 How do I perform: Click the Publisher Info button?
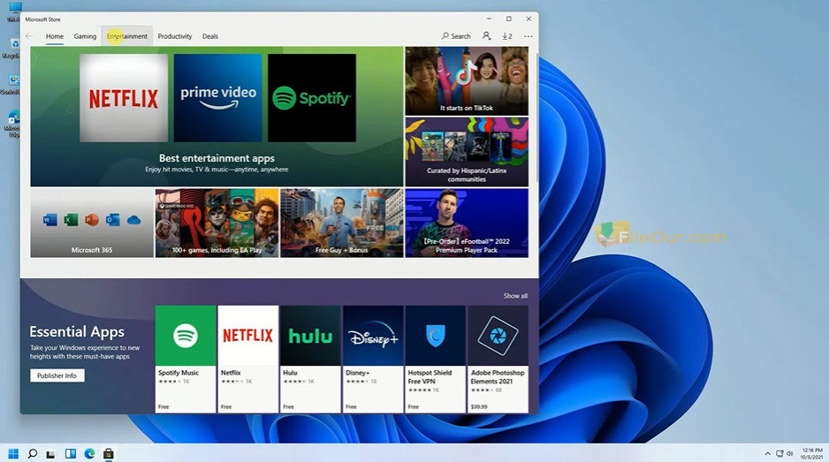[x=57, y=375]
